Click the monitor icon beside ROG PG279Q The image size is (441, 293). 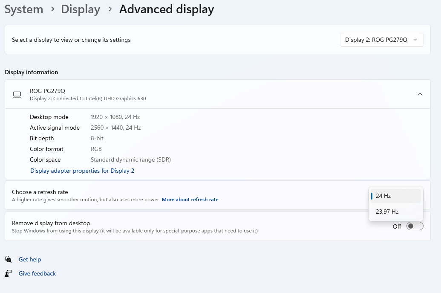pos(17,95)
